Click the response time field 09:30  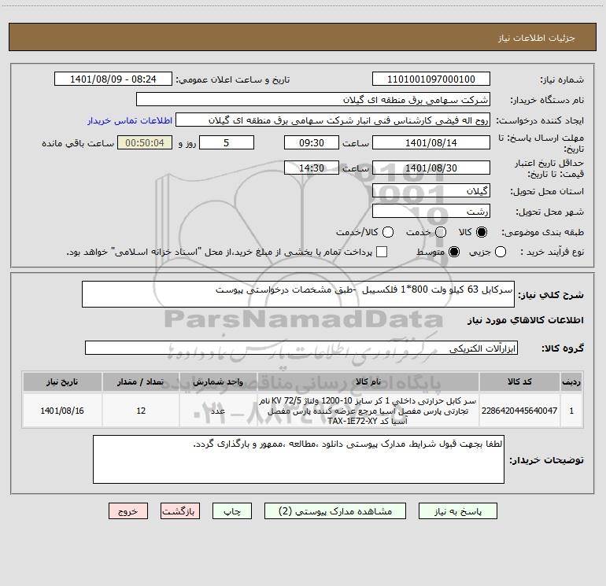point(312,142)
